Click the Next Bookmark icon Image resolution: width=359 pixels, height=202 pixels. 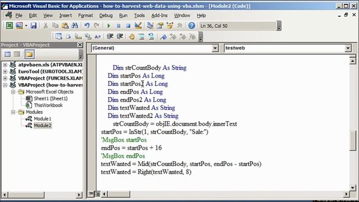pyautogui.click(x=173, y=36)
